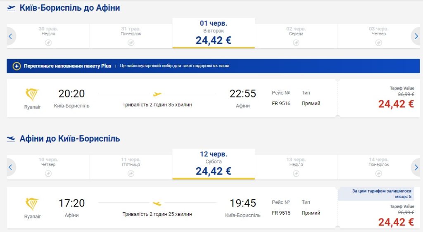The height and width of the screenshot is (232, 423).
Task: Show earlier outbound dates with the left arrow
Action: point(10,36)
